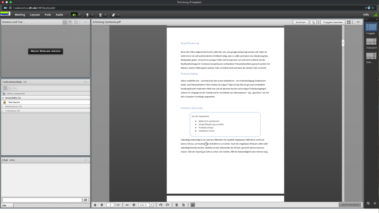Toggle the microphone icon in top toolbar

(x=87, y=15)
